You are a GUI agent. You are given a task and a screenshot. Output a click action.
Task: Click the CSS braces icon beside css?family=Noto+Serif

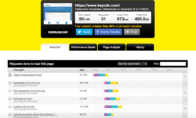10,115
